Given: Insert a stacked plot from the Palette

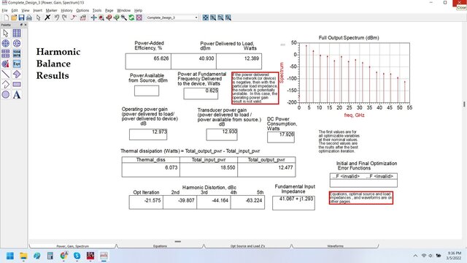Looking at the screenshot, I should click(x=5, y=53).
